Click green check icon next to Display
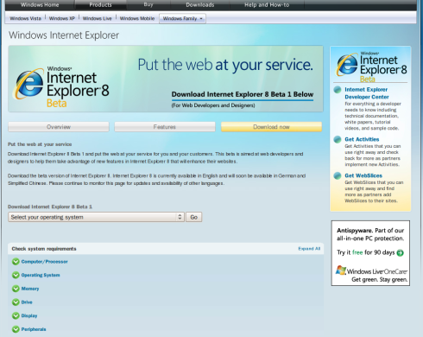Image resolution: width=423 pixels, height=337 pixels. coord(16,315)
